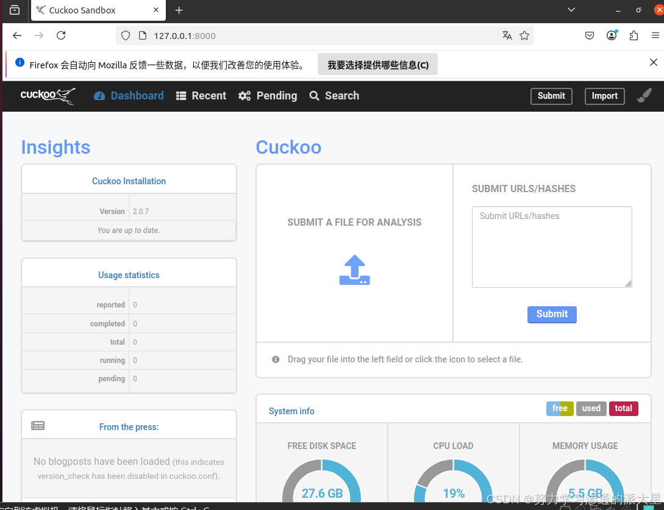Click the 27.6 GB disk value
Viewport: 664px width, 510px height.
tap(322, 493)
